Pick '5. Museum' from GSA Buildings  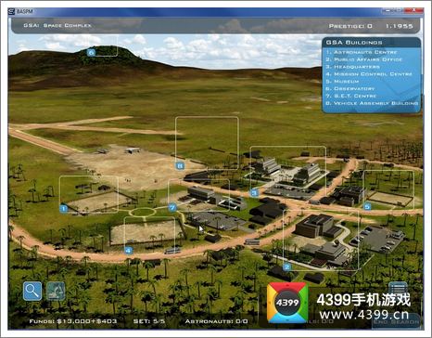pyautogui.click(x=342, y=82)
